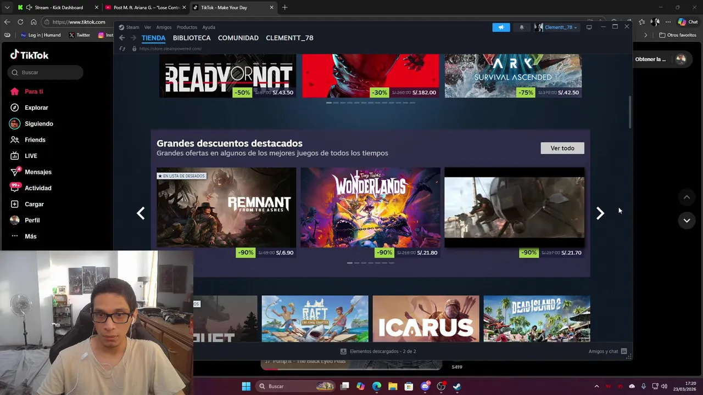Open ICARUS game thumbnail
703x395 pixels.
(x=426, y=319)
